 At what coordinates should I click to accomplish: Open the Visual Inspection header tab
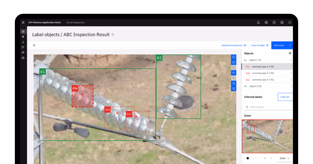[x=75, y=22]
